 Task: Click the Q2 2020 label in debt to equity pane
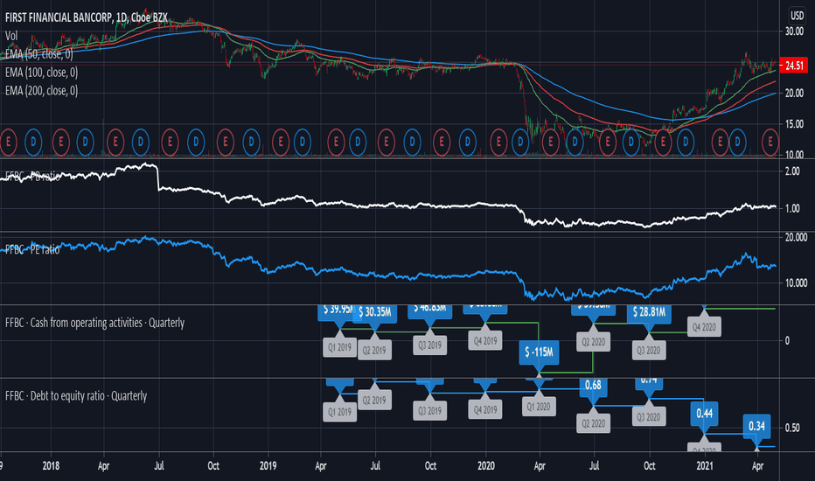click(x=593, y=423)
